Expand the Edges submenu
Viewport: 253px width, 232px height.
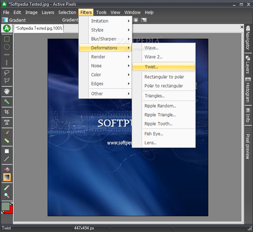coord(106,84)
